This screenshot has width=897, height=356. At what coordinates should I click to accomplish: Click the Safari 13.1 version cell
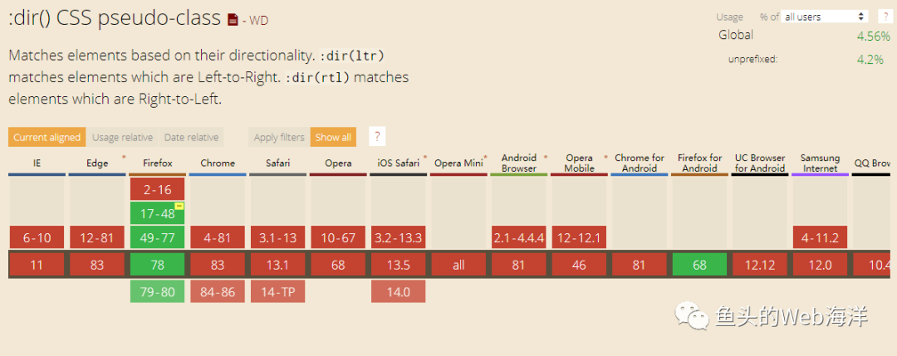tap(278, 265)
